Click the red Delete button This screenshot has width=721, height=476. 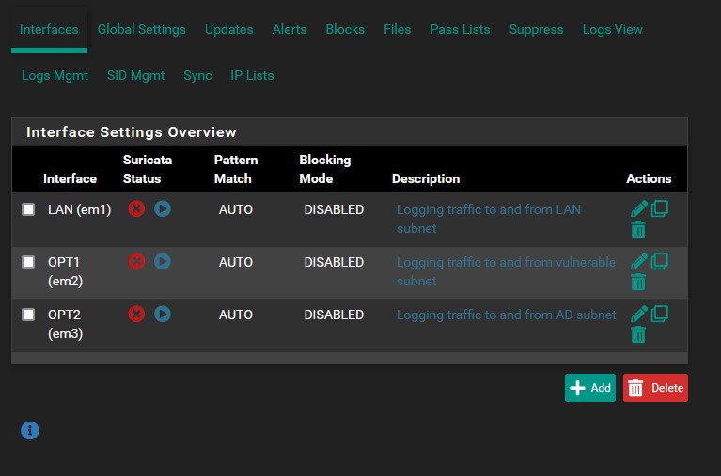coord(655,388)
